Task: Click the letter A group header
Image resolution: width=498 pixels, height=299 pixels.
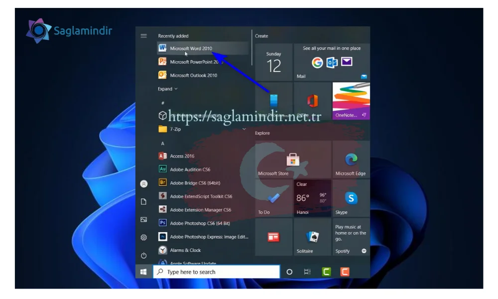Action: 163,144
